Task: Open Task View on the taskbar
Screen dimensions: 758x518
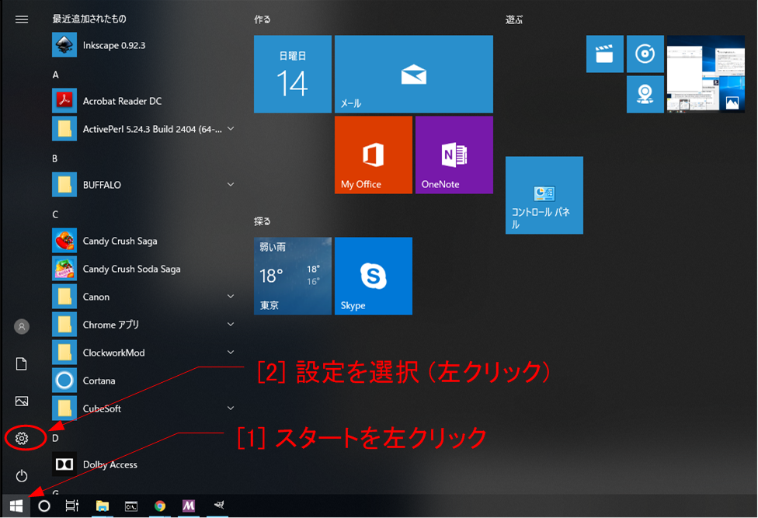Action: (72, 506)
